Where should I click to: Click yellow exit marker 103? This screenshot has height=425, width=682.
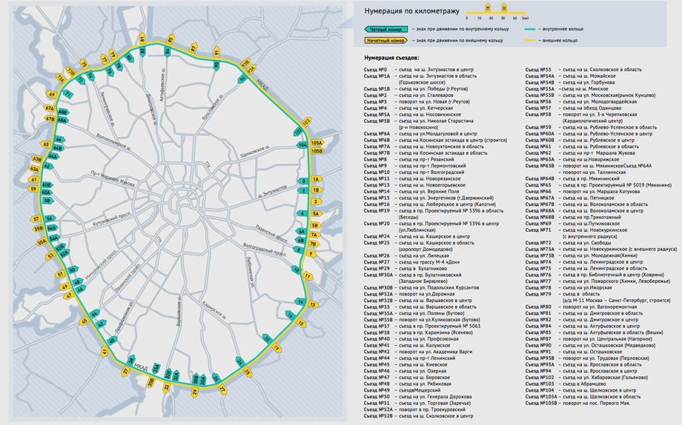pos(306,123)
